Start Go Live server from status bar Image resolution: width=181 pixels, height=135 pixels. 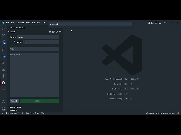coord(150,113)
